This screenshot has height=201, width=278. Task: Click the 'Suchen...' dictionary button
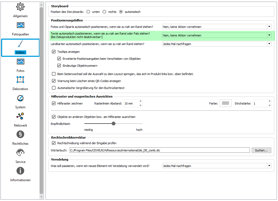pos(261,150)
